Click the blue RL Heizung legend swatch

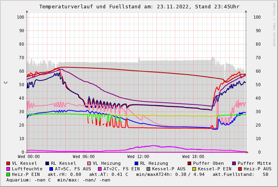[x=137, y=163]
